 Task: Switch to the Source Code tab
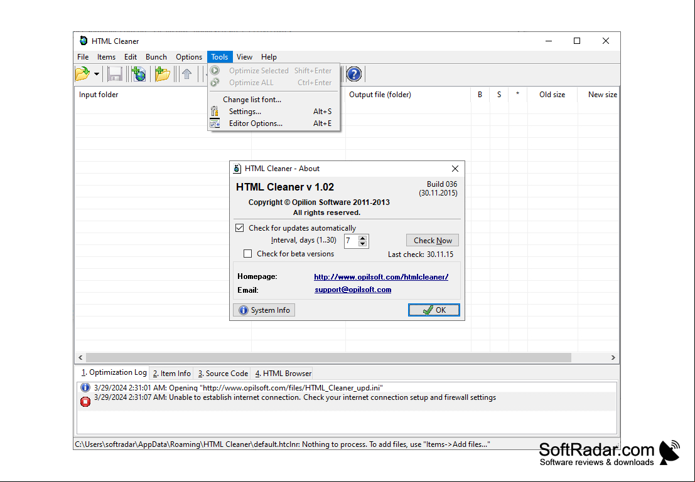click(222, 374)
